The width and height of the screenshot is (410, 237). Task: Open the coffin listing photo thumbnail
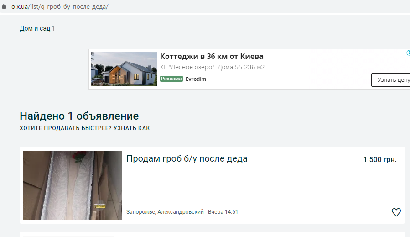click(x=73, y=185)
